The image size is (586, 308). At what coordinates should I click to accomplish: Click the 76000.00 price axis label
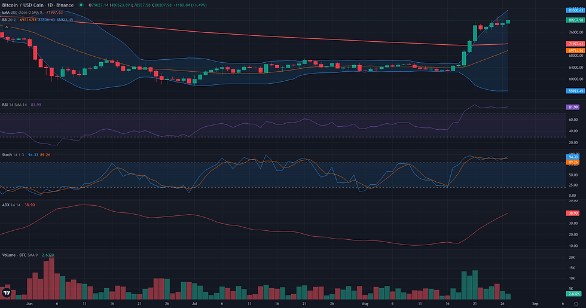click(576, 32)
